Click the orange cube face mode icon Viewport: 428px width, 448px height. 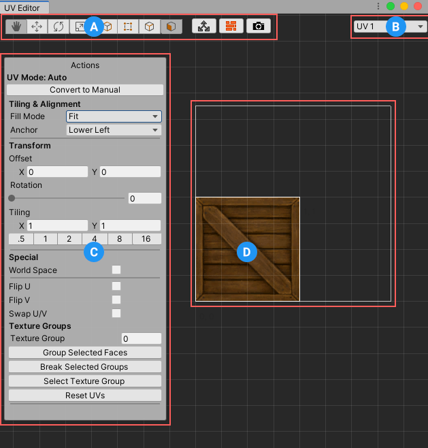(x=171, y=27)
